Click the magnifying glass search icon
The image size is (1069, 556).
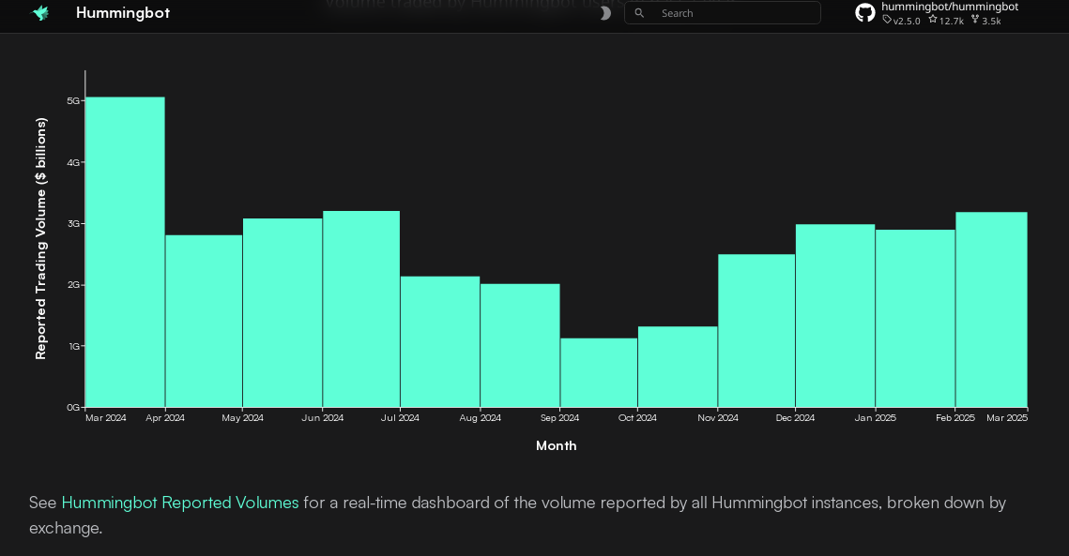(x=640, y=13)
